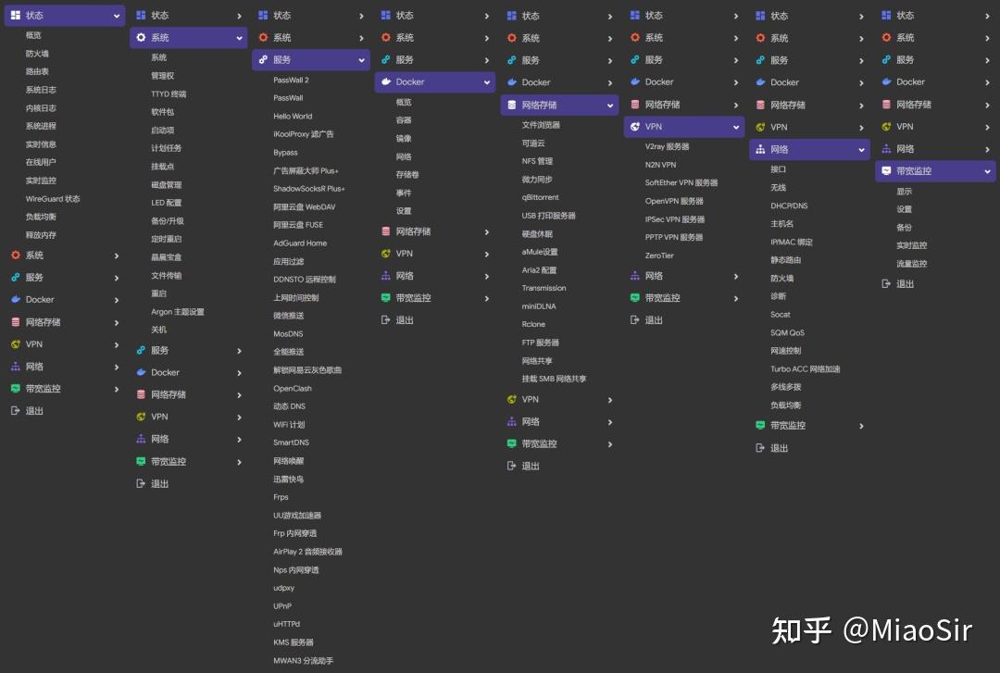Viewport: 1000px width, 673px height.
Task: Open the 挂载 SMB 网络共享 entry
Action: click(x=554, y=379)
